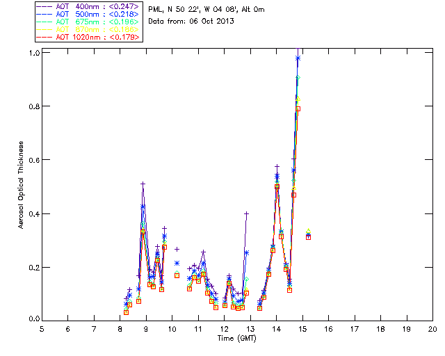Click the 'Aerosol Optical Thickness' y-axis title
Screen dimensions: 445x356
coord(21,185)
